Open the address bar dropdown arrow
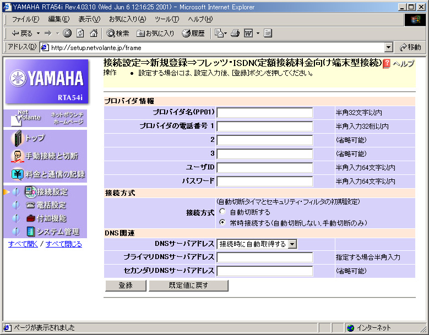This screenshot has width=429, height=335. (x=389, y=48)
